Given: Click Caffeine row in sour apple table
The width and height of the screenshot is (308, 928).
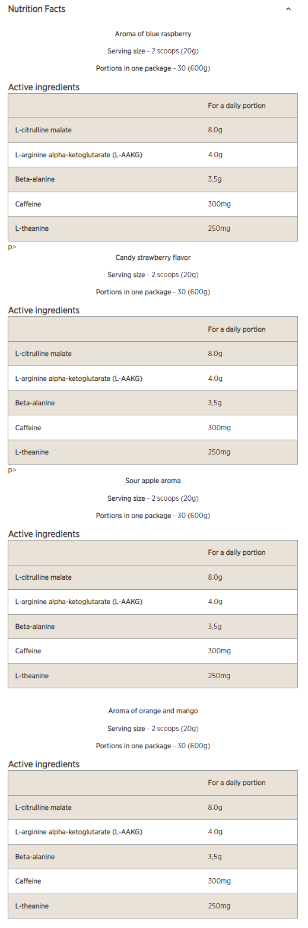Looking at the screenshot, I should click(153, 651).
